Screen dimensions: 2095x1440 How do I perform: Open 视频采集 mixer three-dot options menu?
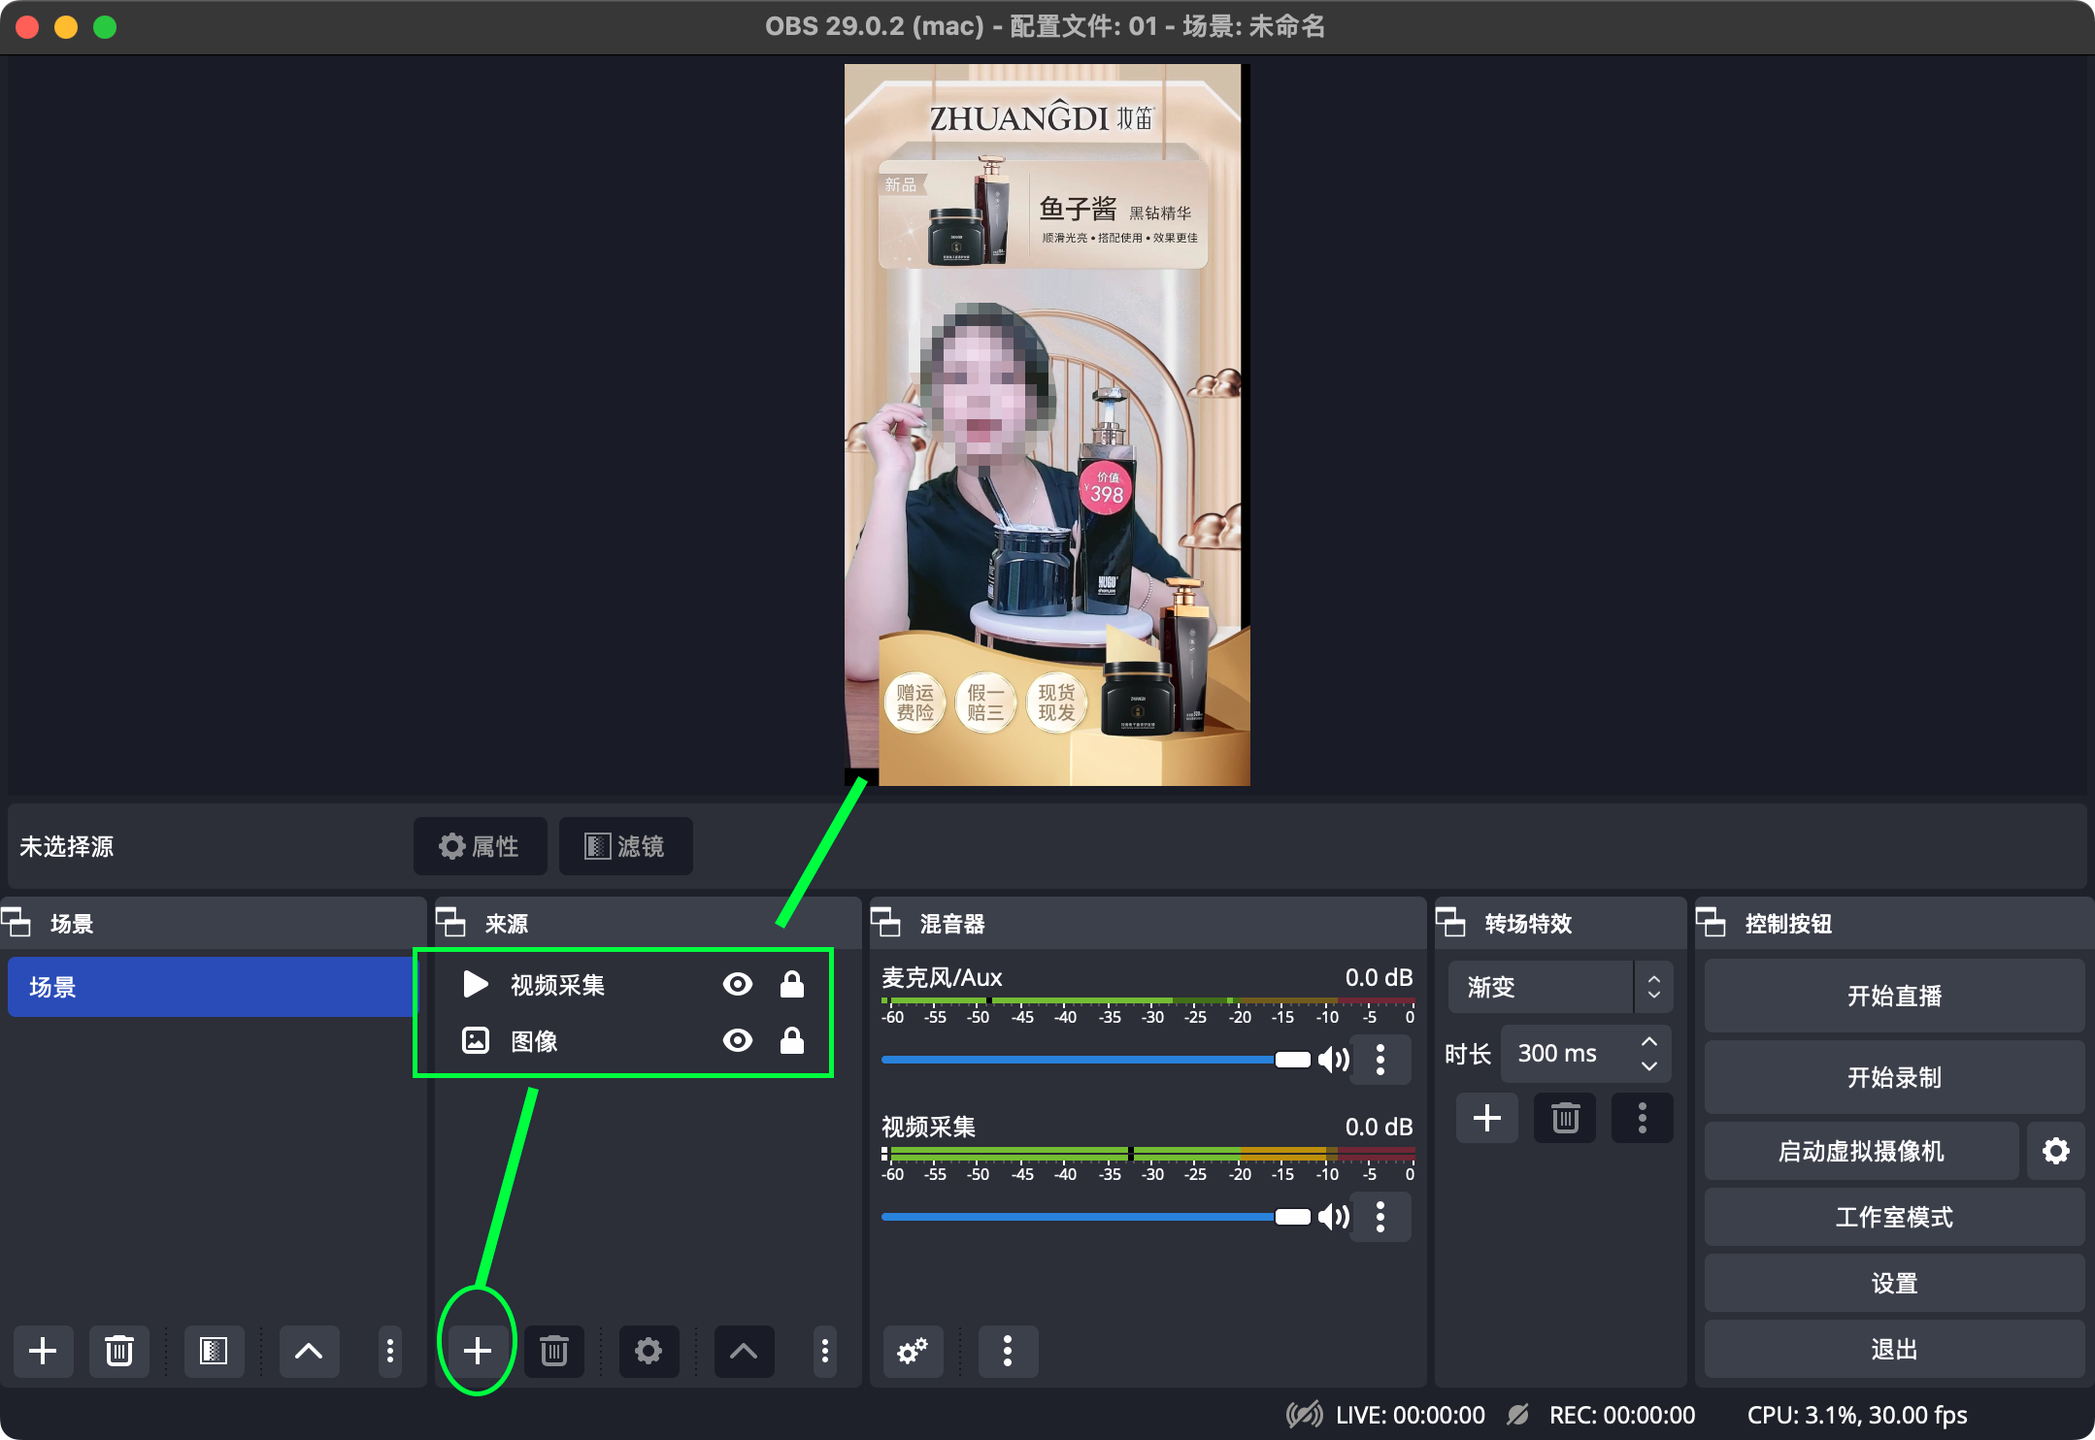1380,1216
